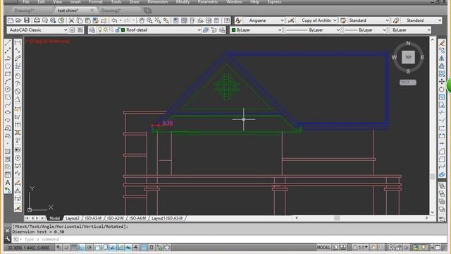The height and width of the screenshot is (254, 451).
Task: Select the Polygon draw tool
Action: tap(8, 66)
